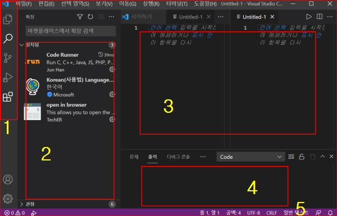Viewport: 337px width, 216px height.
Task: Open the 파일(F) menu
Action: click(x=24, y=4)
